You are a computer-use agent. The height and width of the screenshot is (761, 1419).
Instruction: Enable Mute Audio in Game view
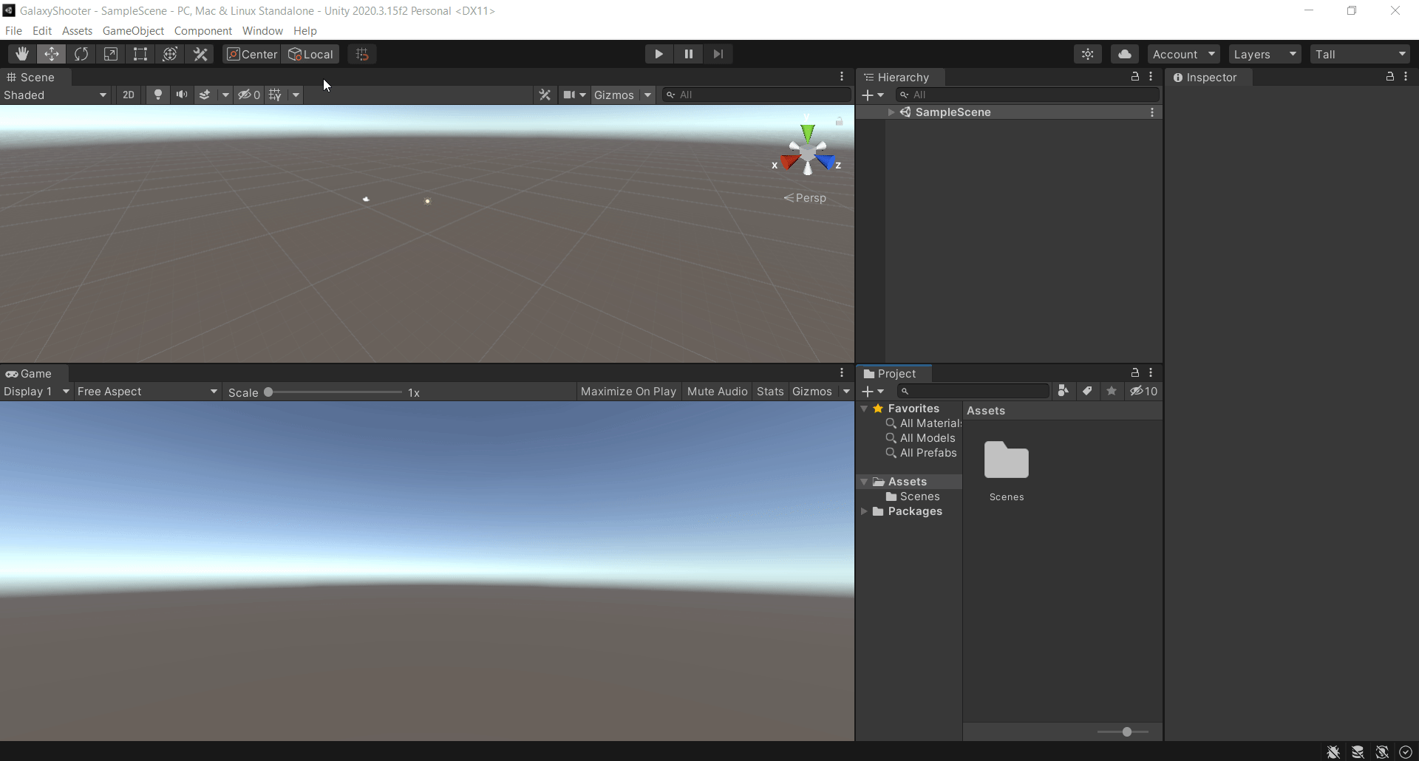click(x=717, y=392)
